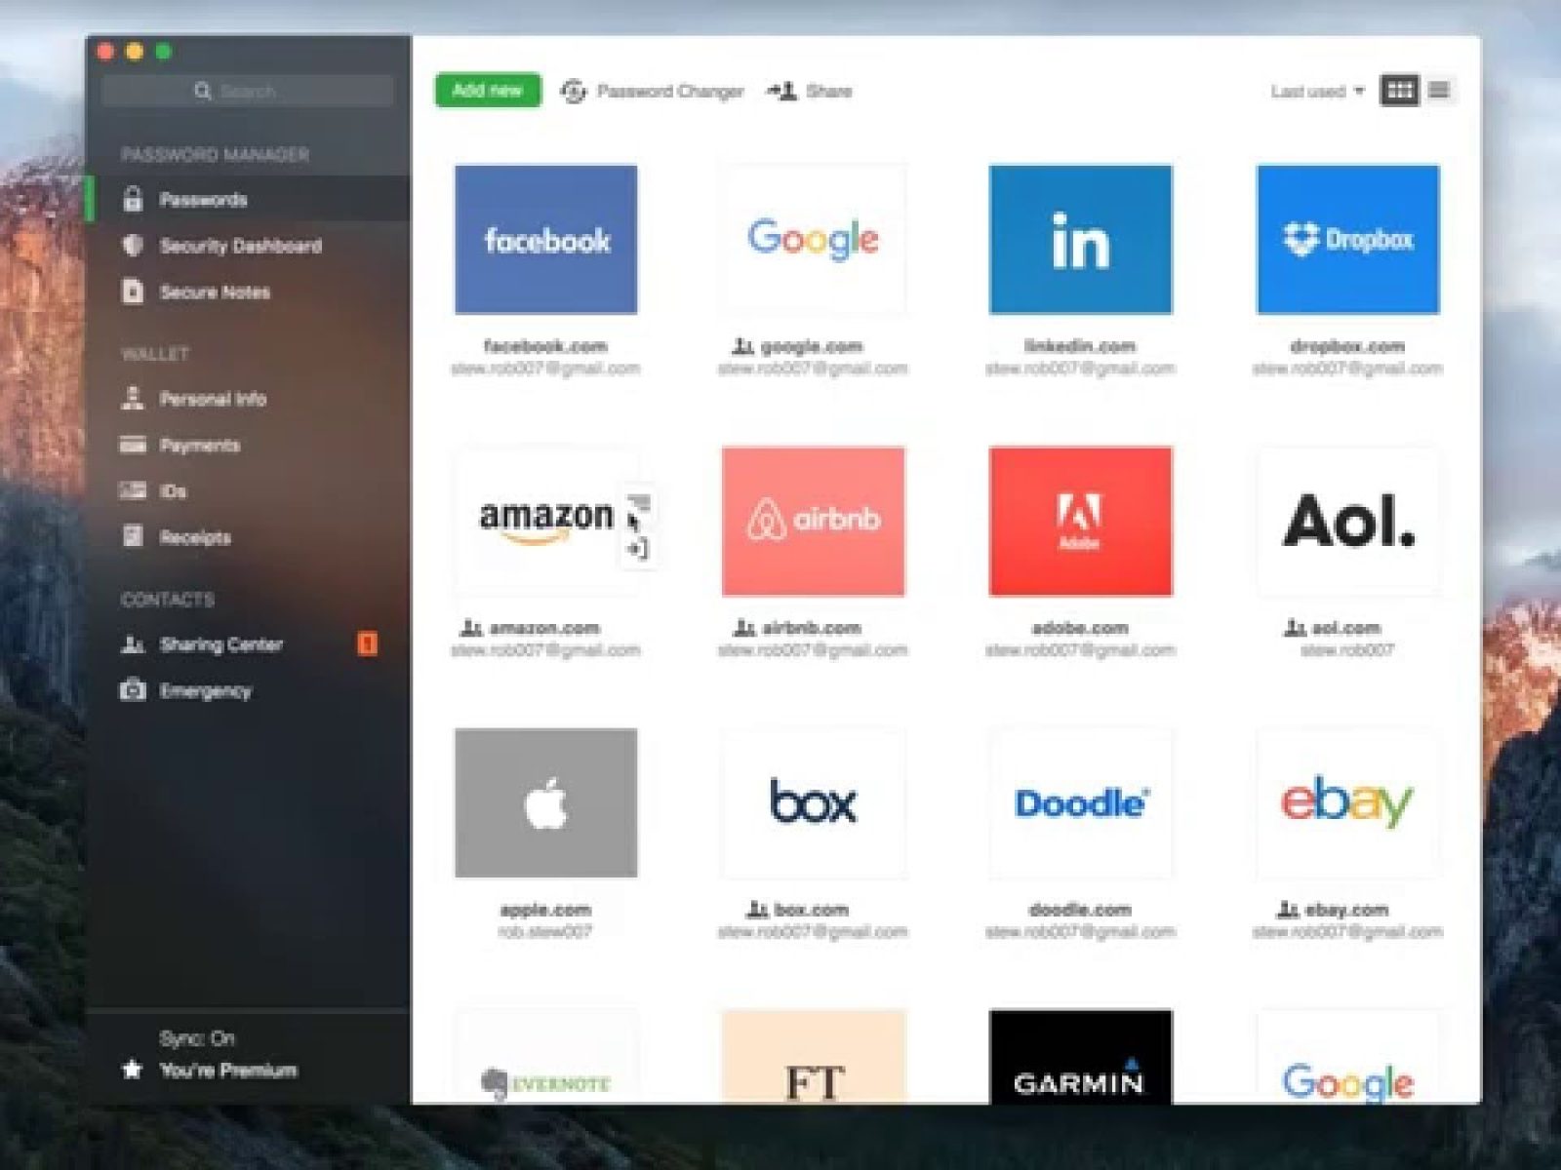Open the Apple logo tile
Image resolution: width=1561 pixels, height=1170 pixels.
[546, 803]
